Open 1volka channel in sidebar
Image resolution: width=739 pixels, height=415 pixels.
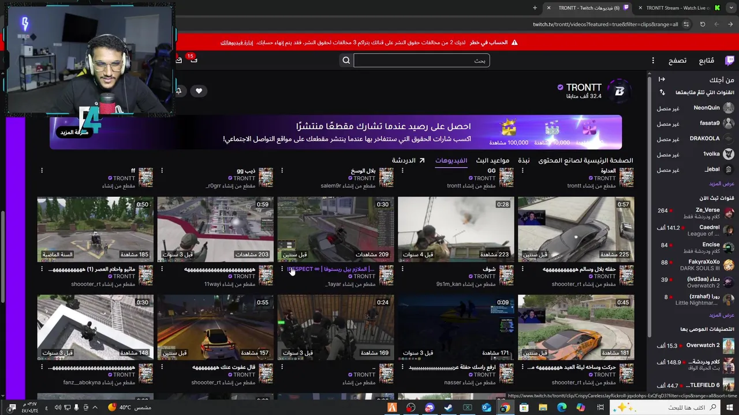(x=695, y=154)
